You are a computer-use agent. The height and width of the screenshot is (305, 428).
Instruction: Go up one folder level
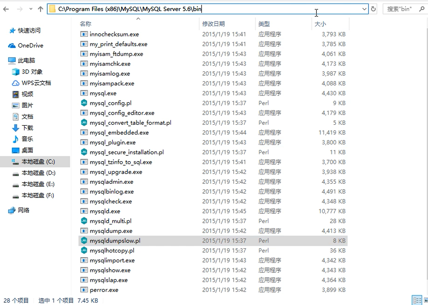tap(40, 9)
